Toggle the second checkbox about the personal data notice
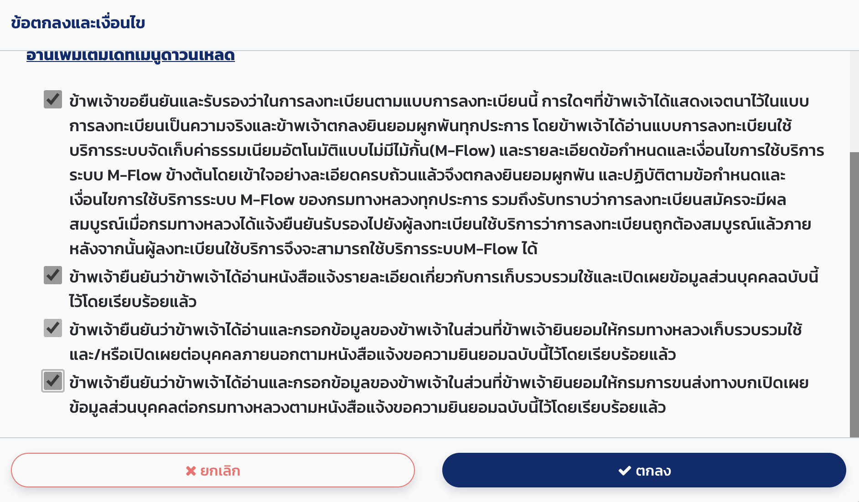 [x=53, y=275]
